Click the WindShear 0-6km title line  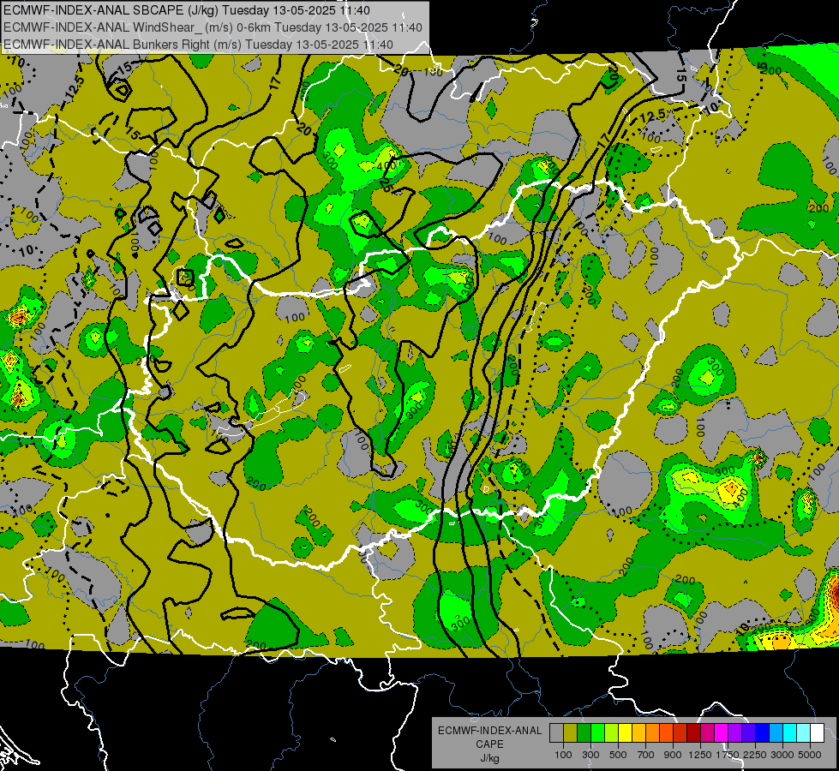213,27
